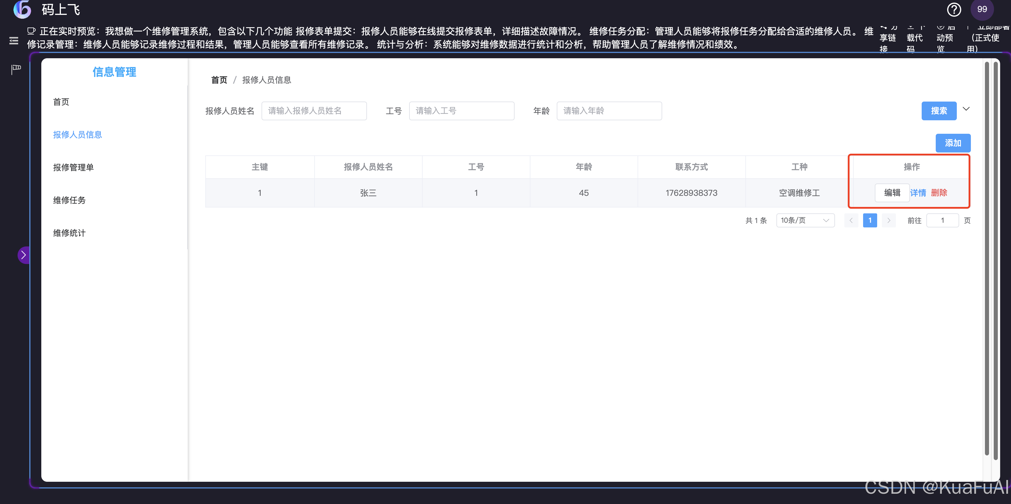This screenshot has width=1011, height=504.
Task: Toggle the hamburger menu icon at left
Action: click(x=14, y=41)
